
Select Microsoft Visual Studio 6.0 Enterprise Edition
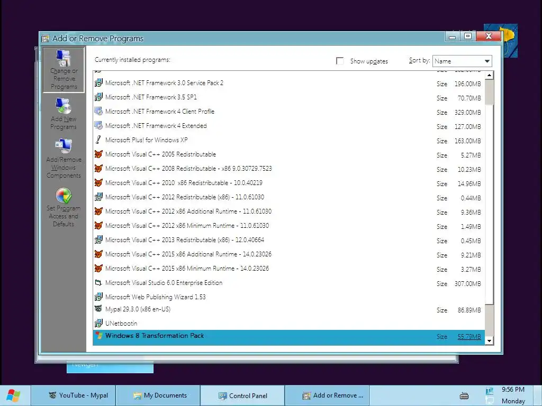tap(288, 283)
